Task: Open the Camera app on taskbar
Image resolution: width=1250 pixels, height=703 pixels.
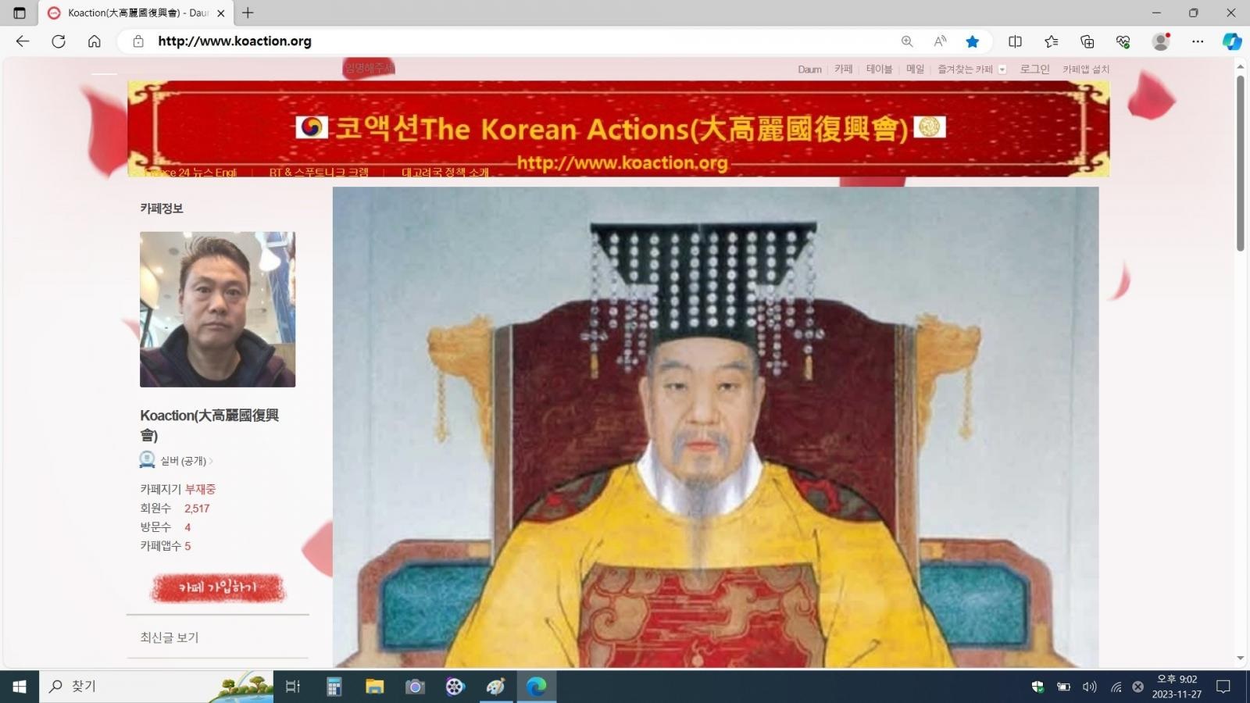Action: pyautogui.click(x=415, y=687)
